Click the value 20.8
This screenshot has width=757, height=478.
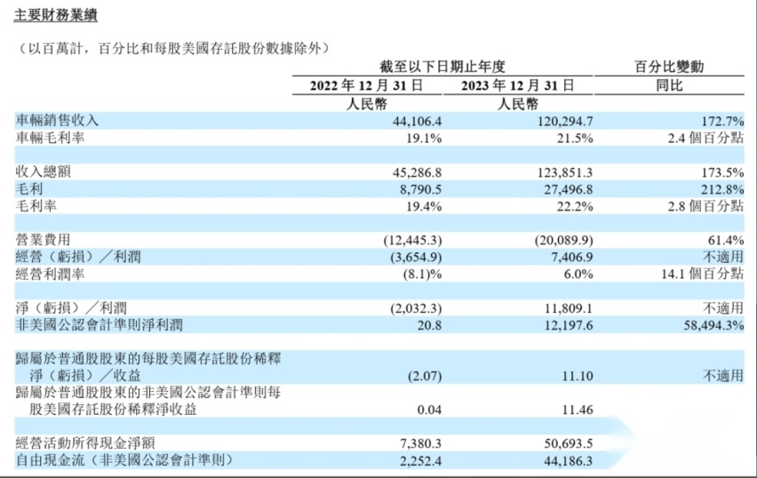click(430, 326)
